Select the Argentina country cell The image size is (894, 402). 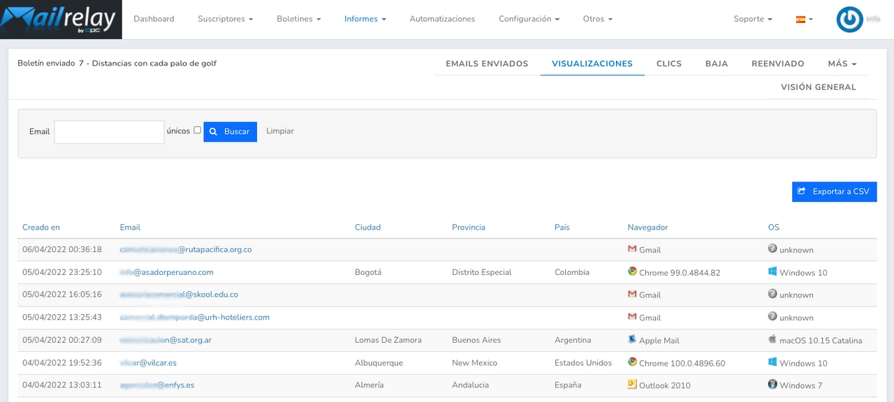573,340
